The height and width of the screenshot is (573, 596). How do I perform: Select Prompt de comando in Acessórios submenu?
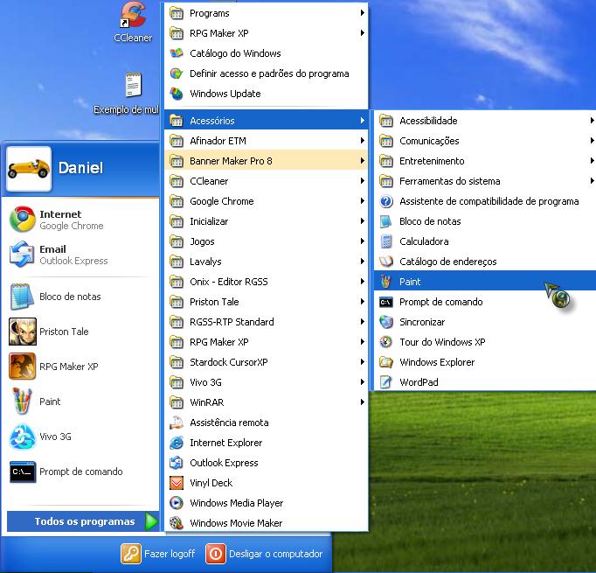[485, 302]
